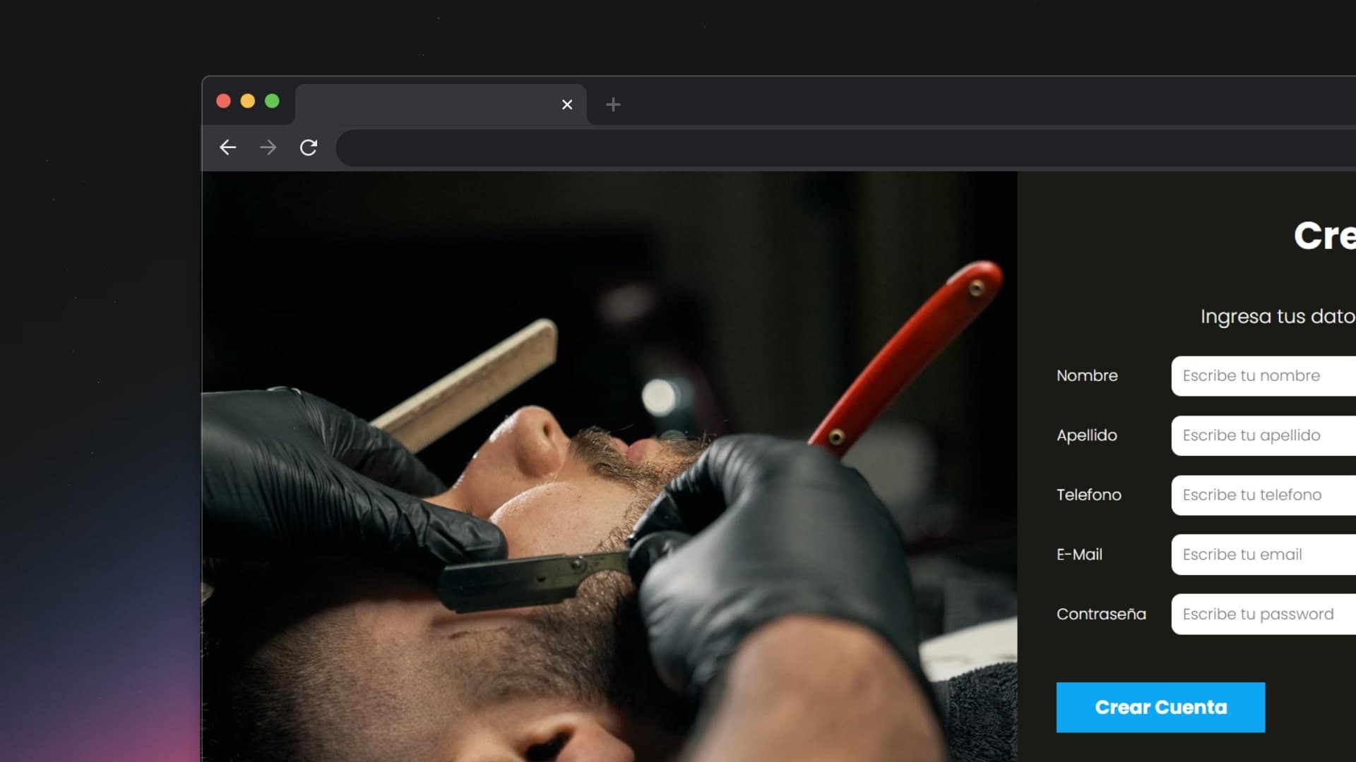The width and height of the screenshot is (1356, 762).
Task: Click the yellow minimize dot
Action: tap(247, 101)
